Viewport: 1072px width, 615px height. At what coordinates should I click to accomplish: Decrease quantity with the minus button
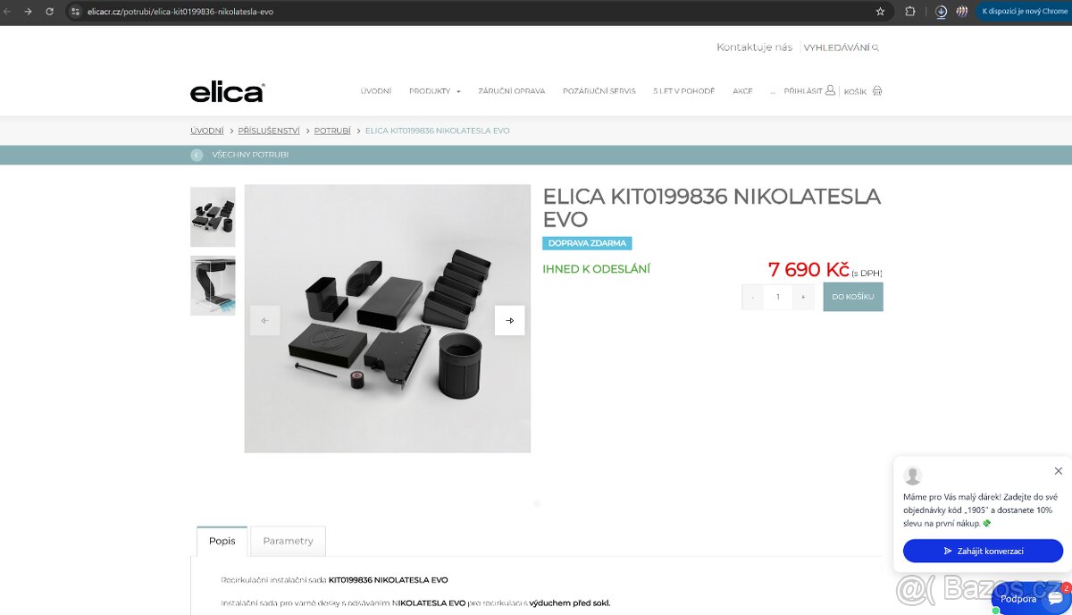point(753,297)
